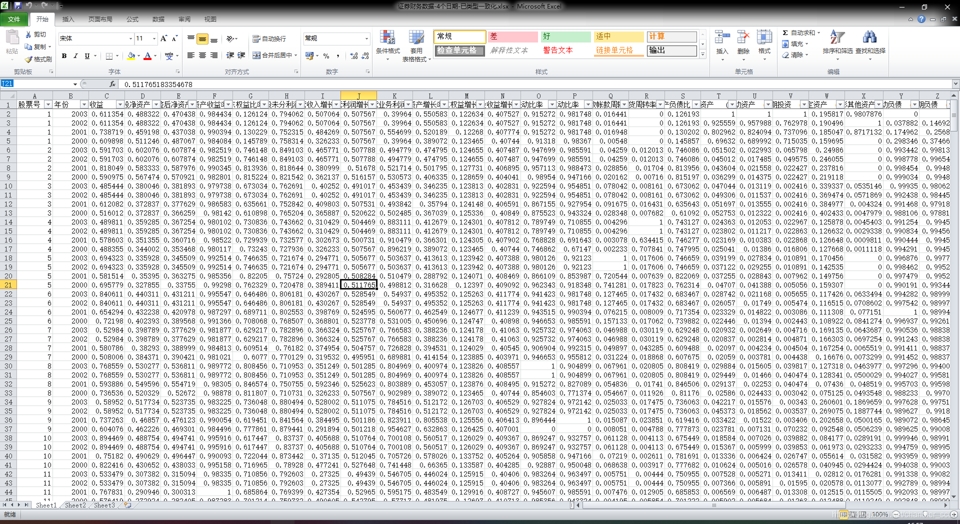Apply the 好 (good) green cell style

(565, 36)
